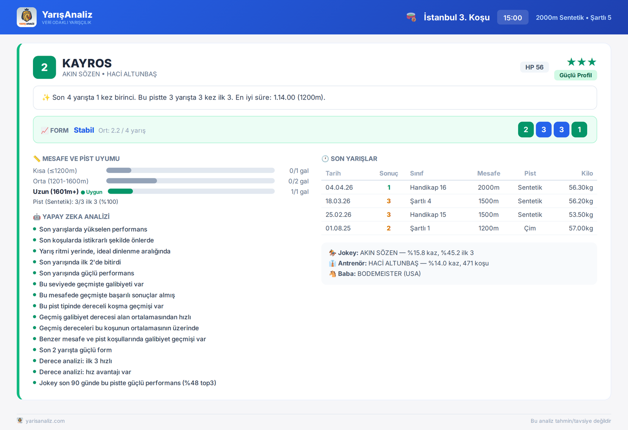Click 'Son yarışlarda yükselen performans' bullet
Image resolution: width=628 pixels, height=430 pixels.
pyautogui.click(x=93, y=229)
